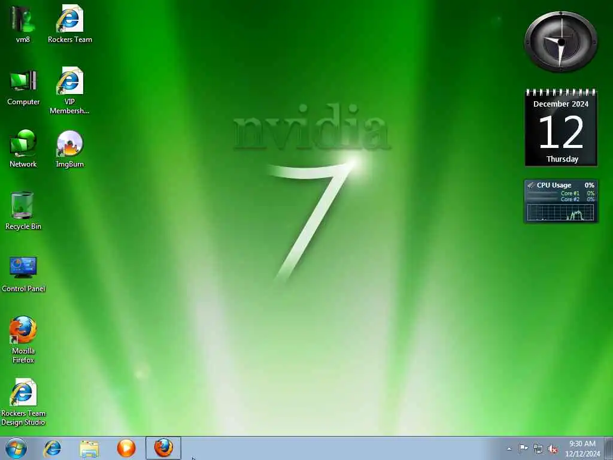Click the CPU Usage gadget
The width and height of the screenshot is (613, 460).
(x=561, y=201)
